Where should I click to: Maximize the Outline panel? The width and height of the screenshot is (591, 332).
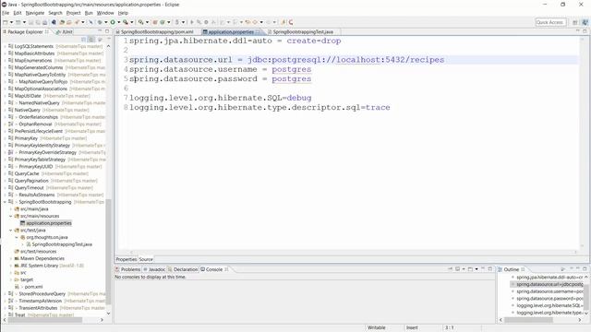[x=585, y=268]
